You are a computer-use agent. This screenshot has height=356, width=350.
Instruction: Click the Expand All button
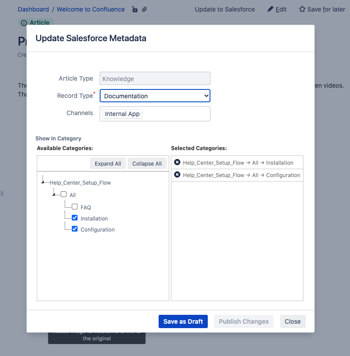[108, 163]
